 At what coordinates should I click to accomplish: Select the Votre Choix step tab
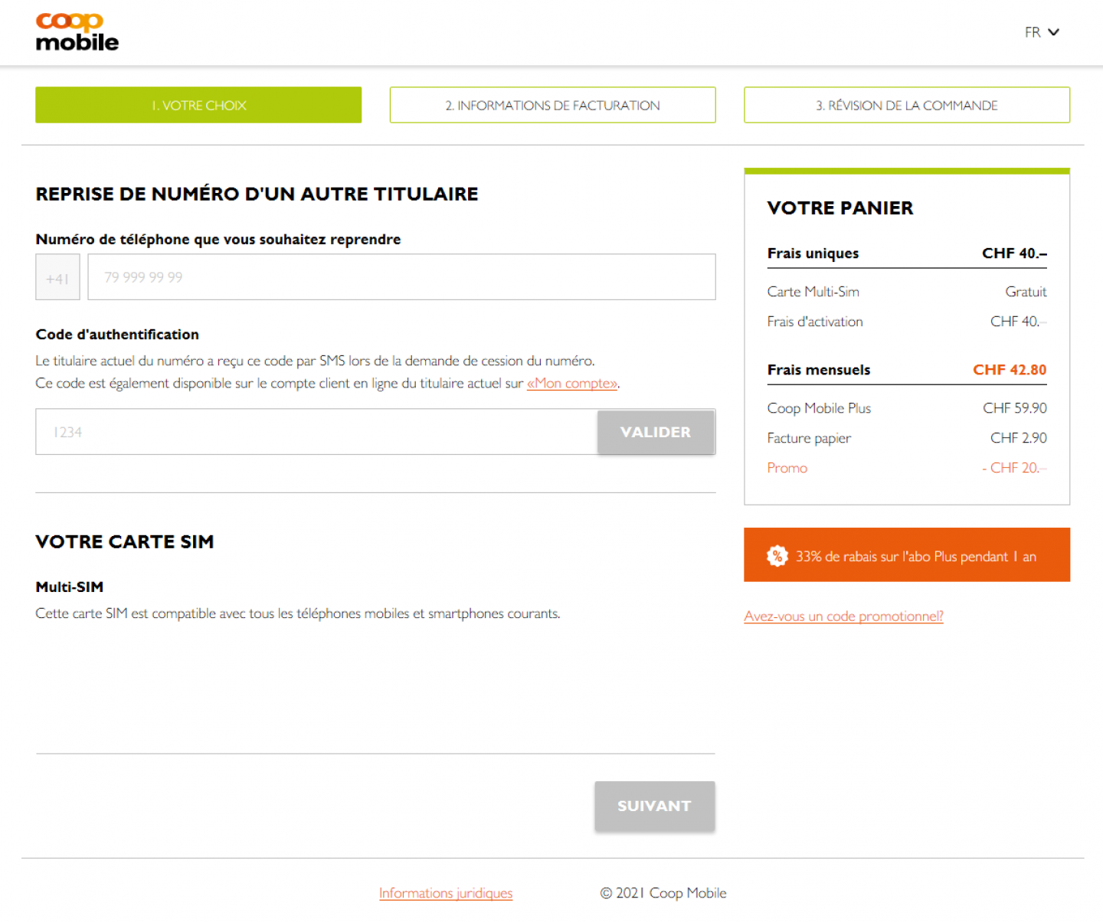(x=198, y=105)
